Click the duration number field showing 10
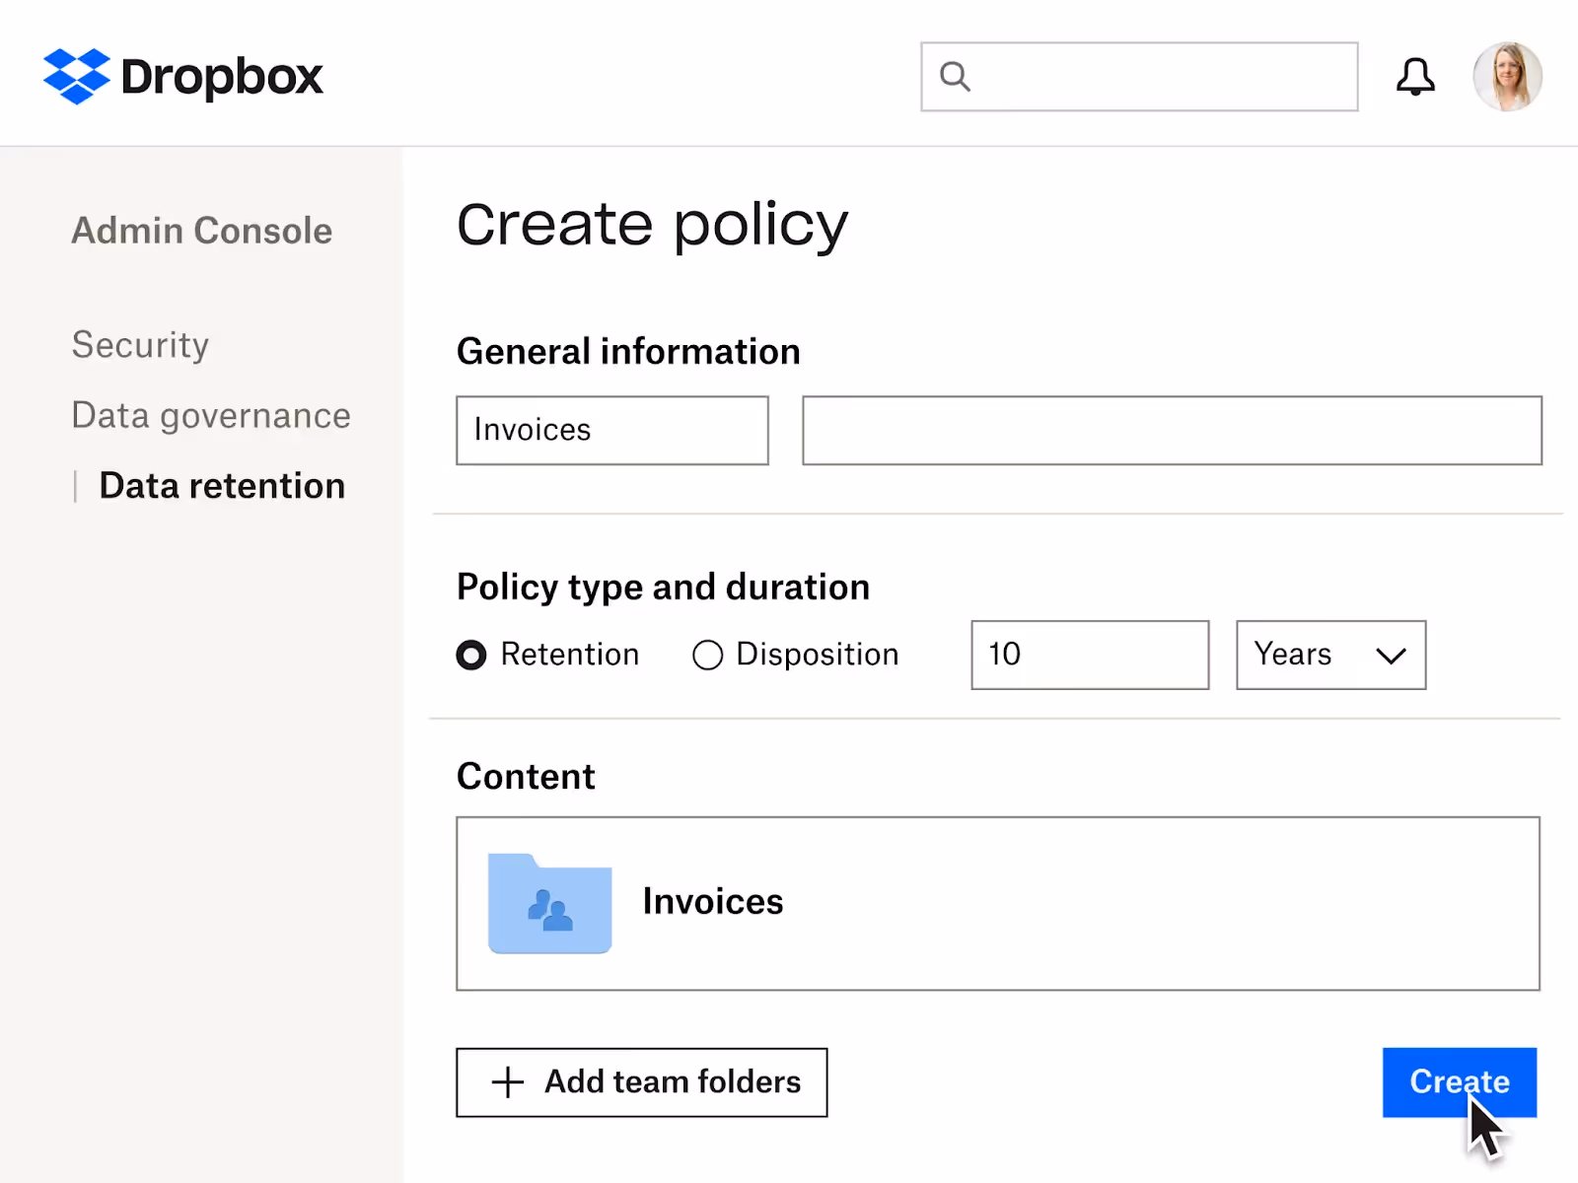 (x=1090, y=655)
